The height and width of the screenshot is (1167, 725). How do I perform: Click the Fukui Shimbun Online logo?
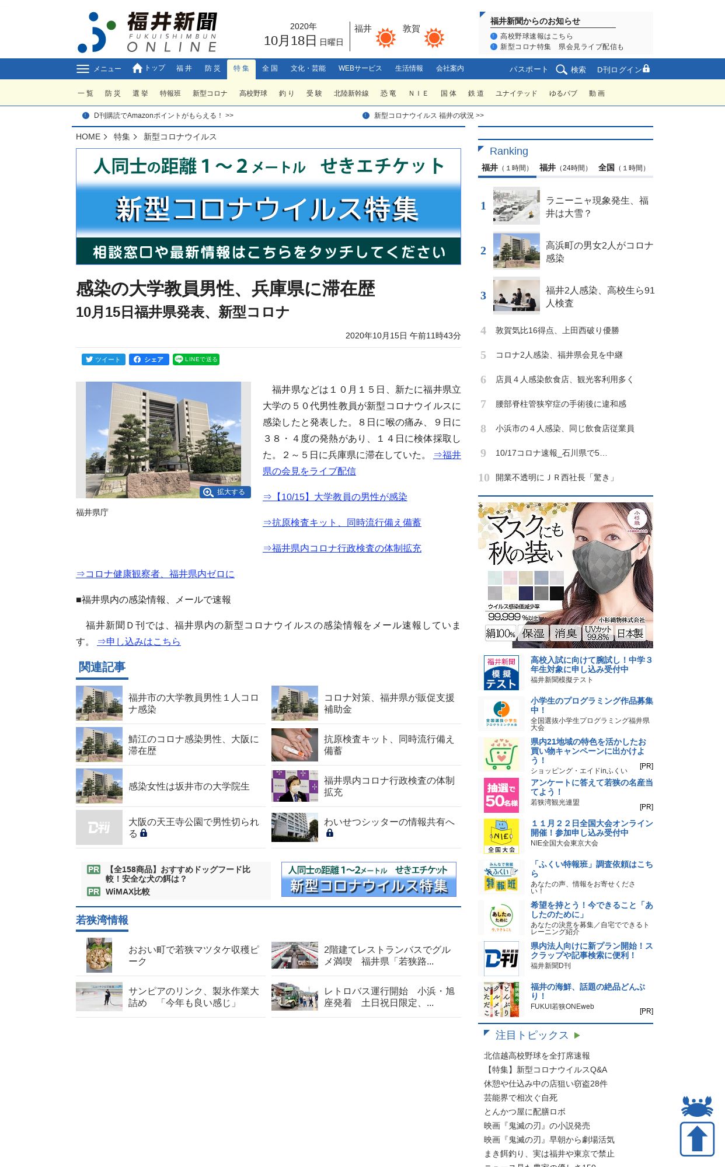point(148,32)
